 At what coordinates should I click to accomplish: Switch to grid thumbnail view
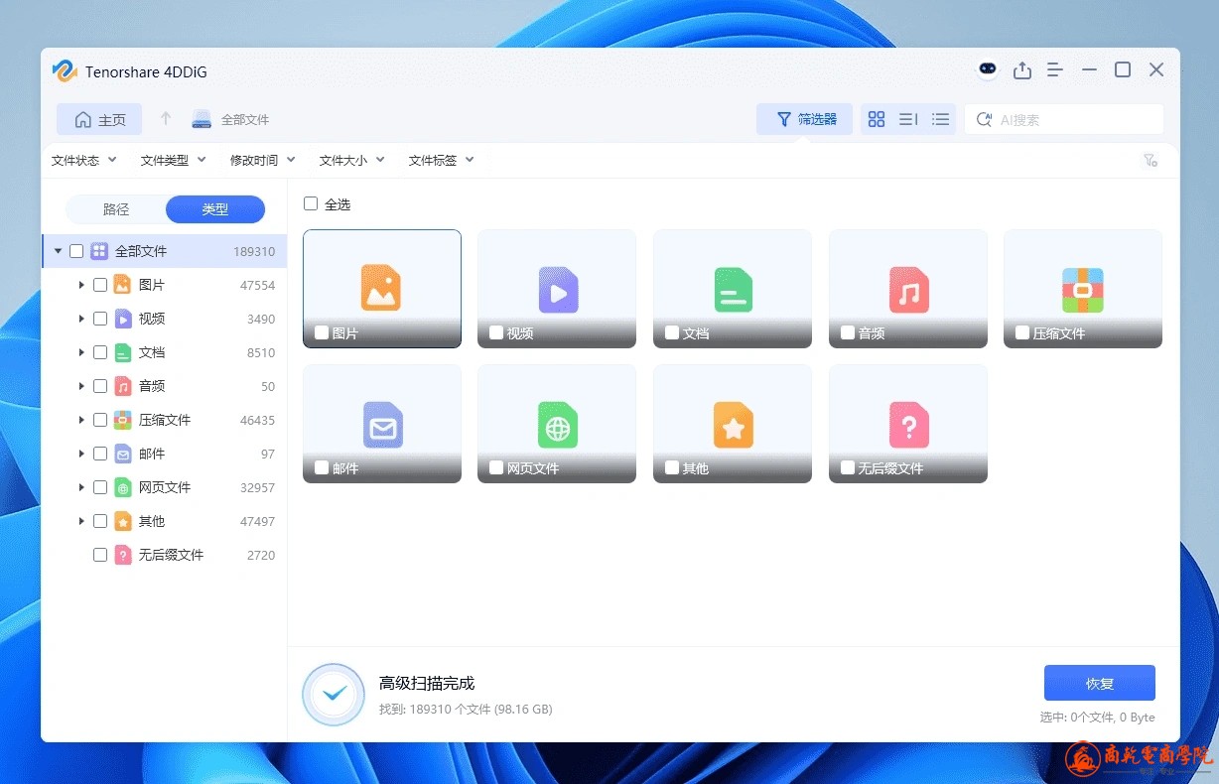pos(877,119)
